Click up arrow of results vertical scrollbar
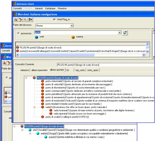The image size is (155, 141). click(147, 44)
